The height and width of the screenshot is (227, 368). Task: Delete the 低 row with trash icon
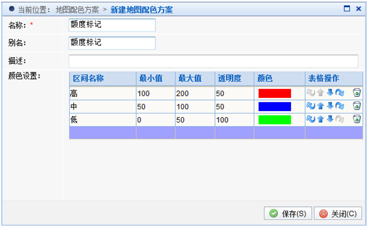pos(356,119)
